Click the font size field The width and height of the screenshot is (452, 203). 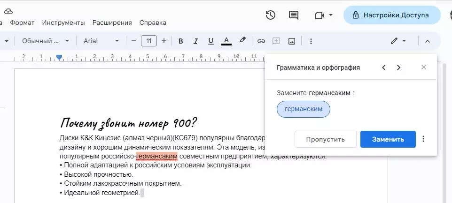(149, 41)
